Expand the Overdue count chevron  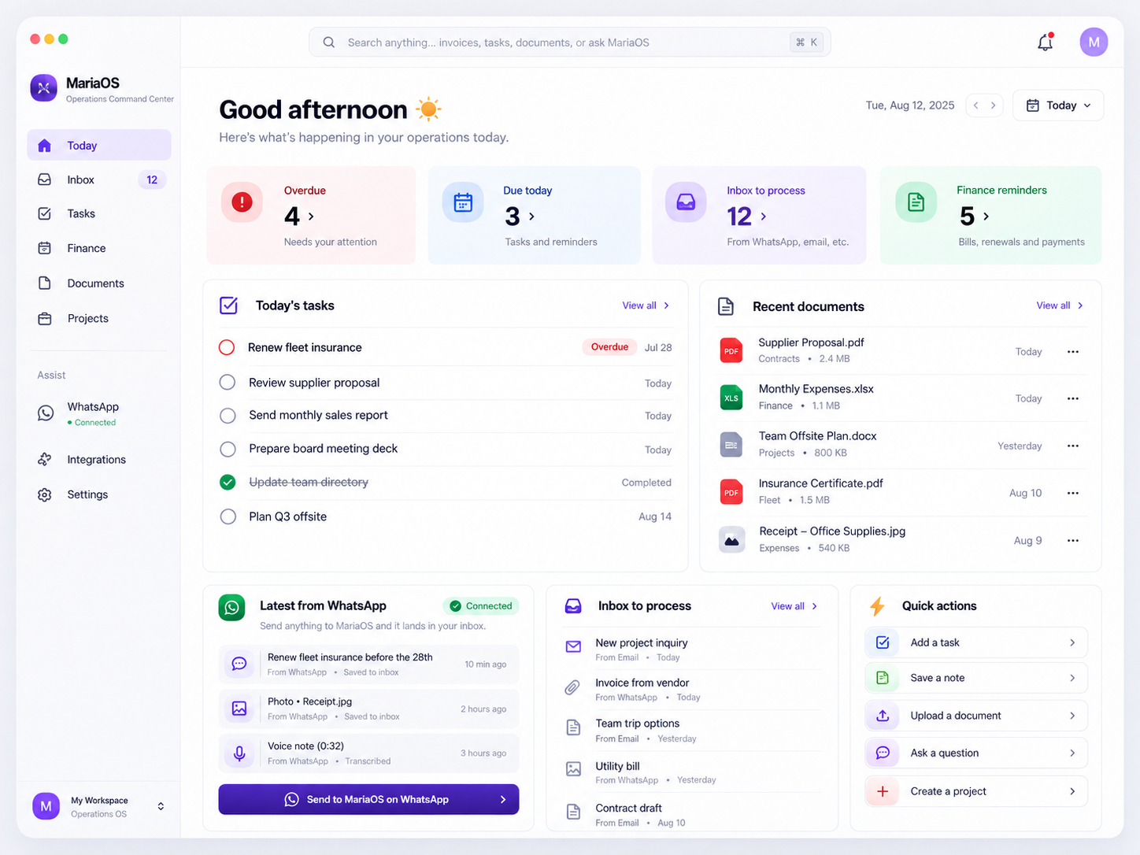(x=311, y=217)
